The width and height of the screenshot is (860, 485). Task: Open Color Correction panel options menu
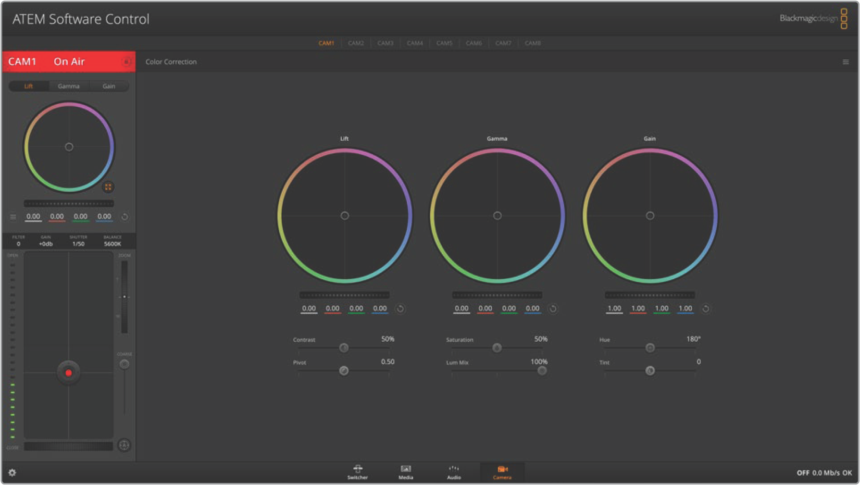coord(845,62)
